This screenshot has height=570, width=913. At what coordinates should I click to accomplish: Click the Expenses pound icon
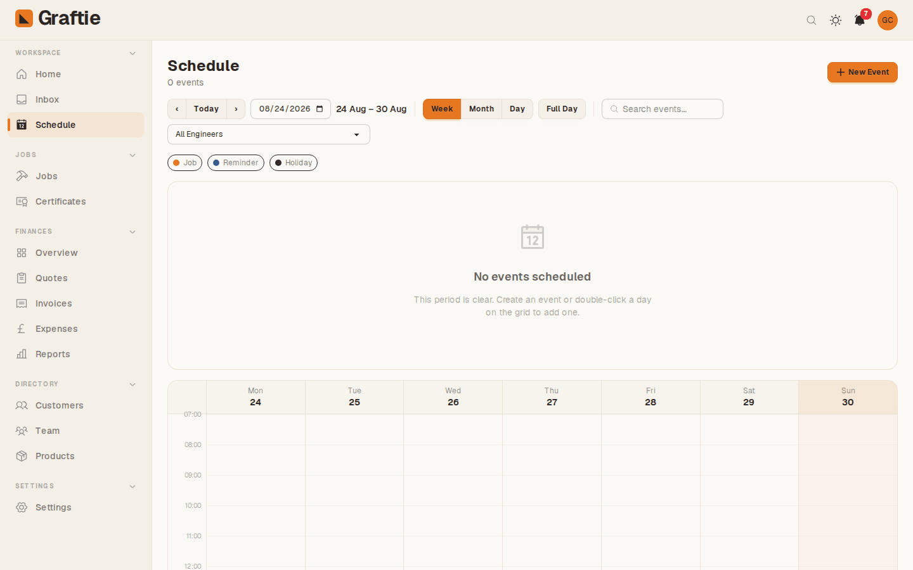pos(22,329)
